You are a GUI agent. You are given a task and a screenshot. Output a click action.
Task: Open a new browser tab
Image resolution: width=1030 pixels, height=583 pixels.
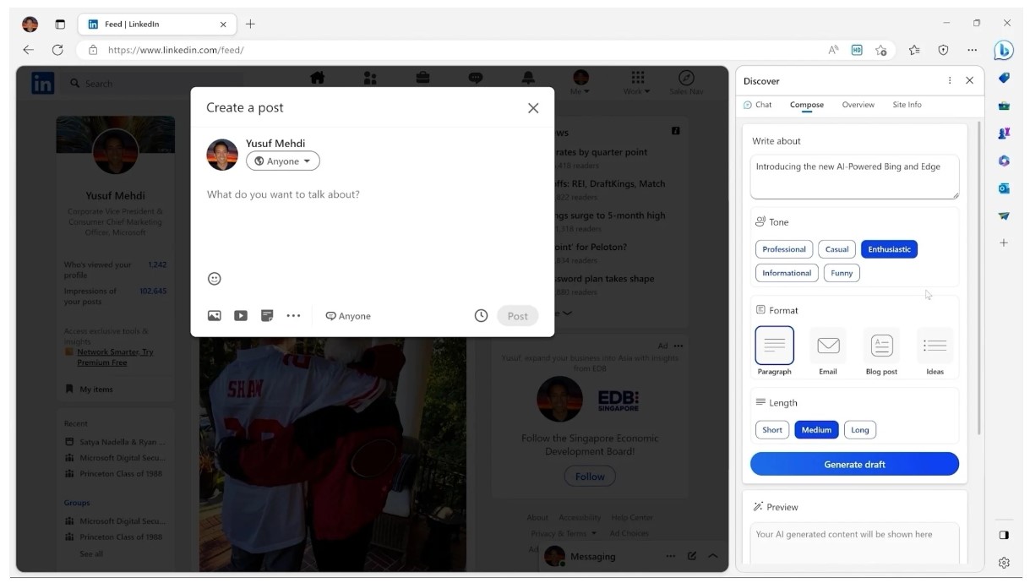[250, 24]
